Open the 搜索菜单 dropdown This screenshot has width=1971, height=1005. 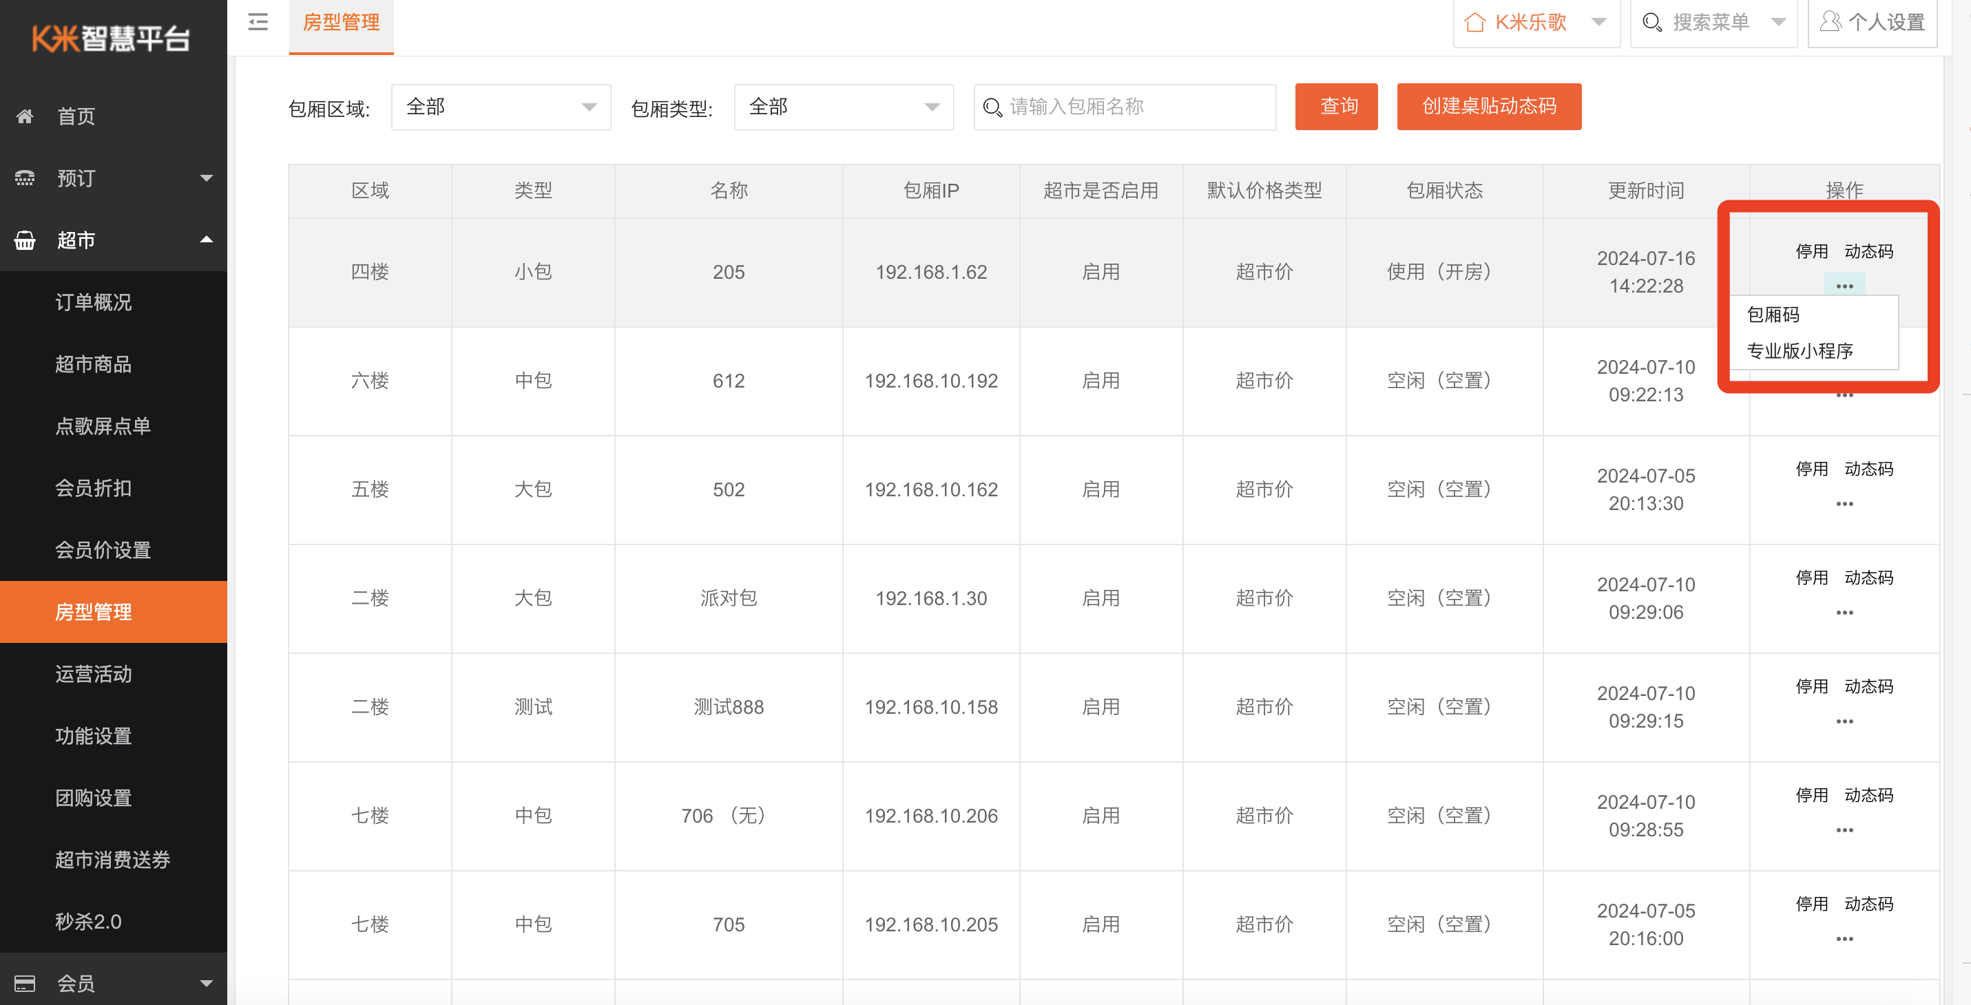tap(1778, 22)
